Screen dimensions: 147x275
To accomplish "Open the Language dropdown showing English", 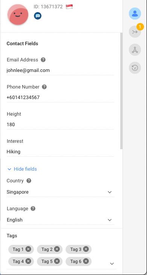I will tap(60, 220).
